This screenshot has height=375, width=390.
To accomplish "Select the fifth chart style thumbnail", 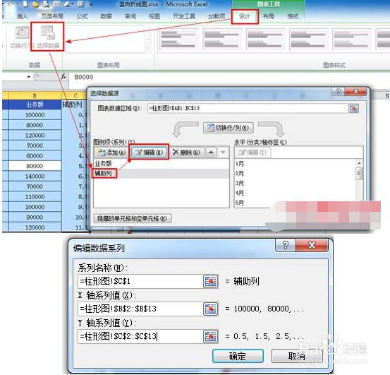I will 351,40.
